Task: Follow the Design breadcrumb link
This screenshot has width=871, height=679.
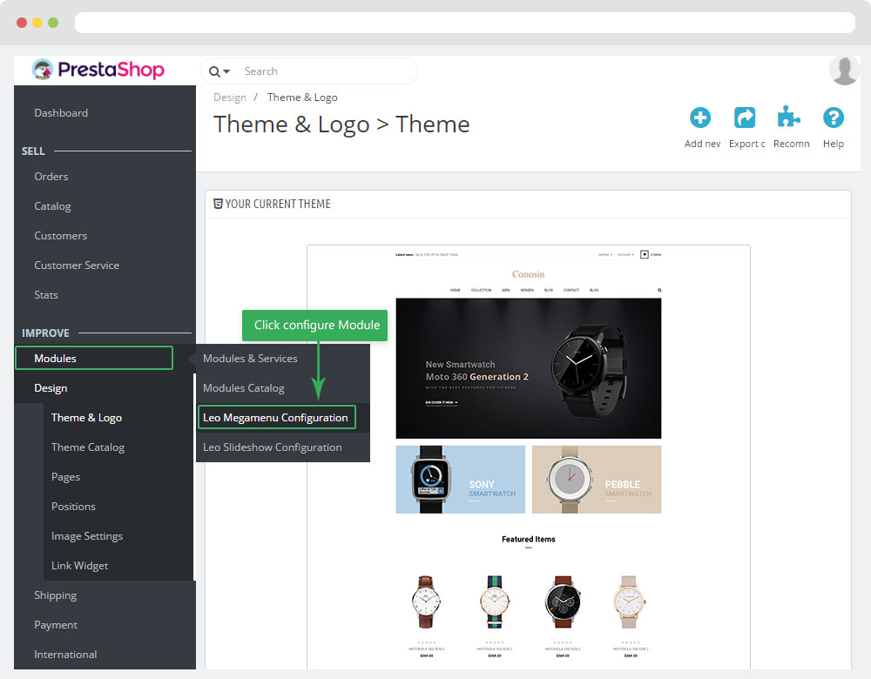Action: point(229,97)
